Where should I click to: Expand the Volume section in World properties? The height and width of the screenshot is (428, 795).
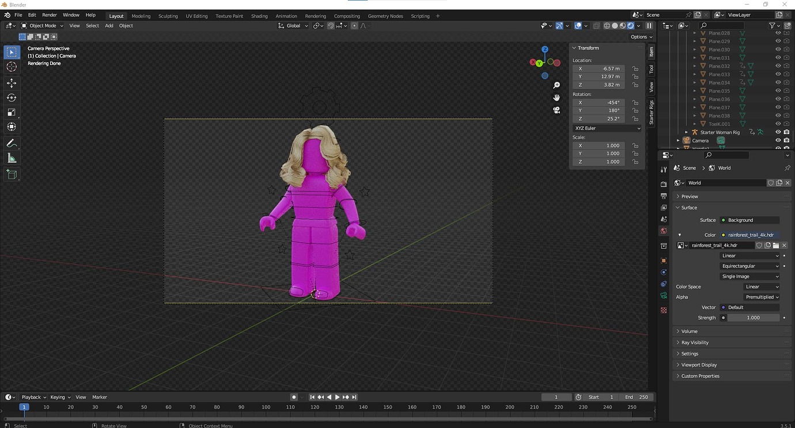pyautogui.click(x=690, y=331)
